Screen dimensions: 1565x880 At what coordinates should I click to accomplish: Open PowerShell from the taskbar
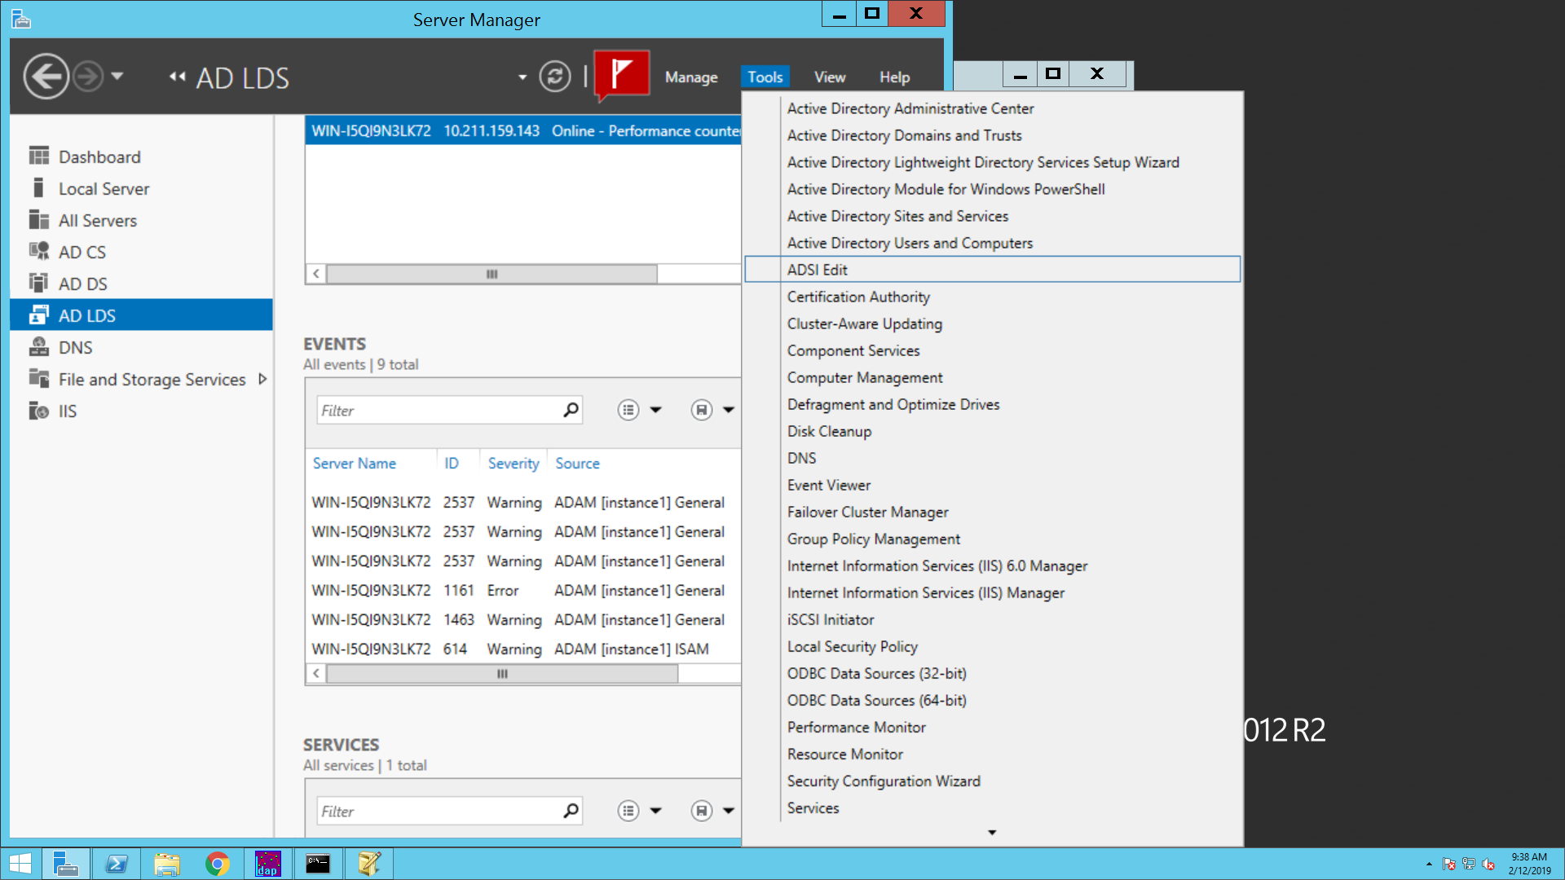tap(116, 864)
